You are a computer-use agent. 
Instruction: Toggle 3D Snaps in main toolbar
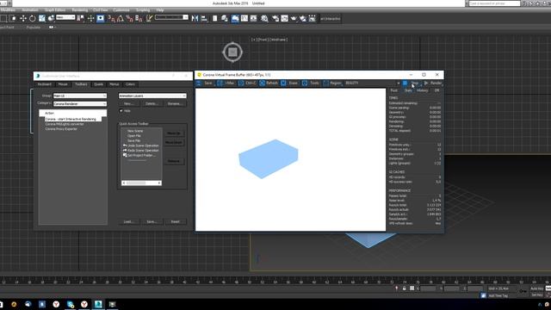click(111, 18)
